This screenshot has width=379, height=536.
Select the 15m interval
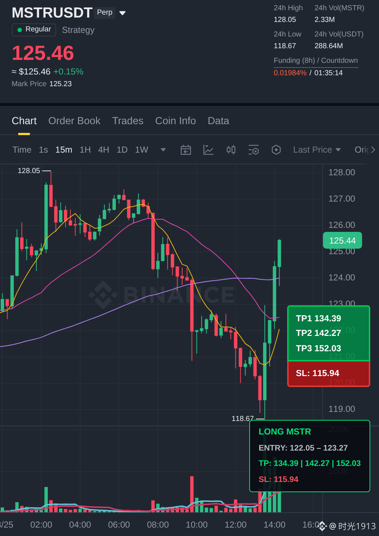coord(64,150)
